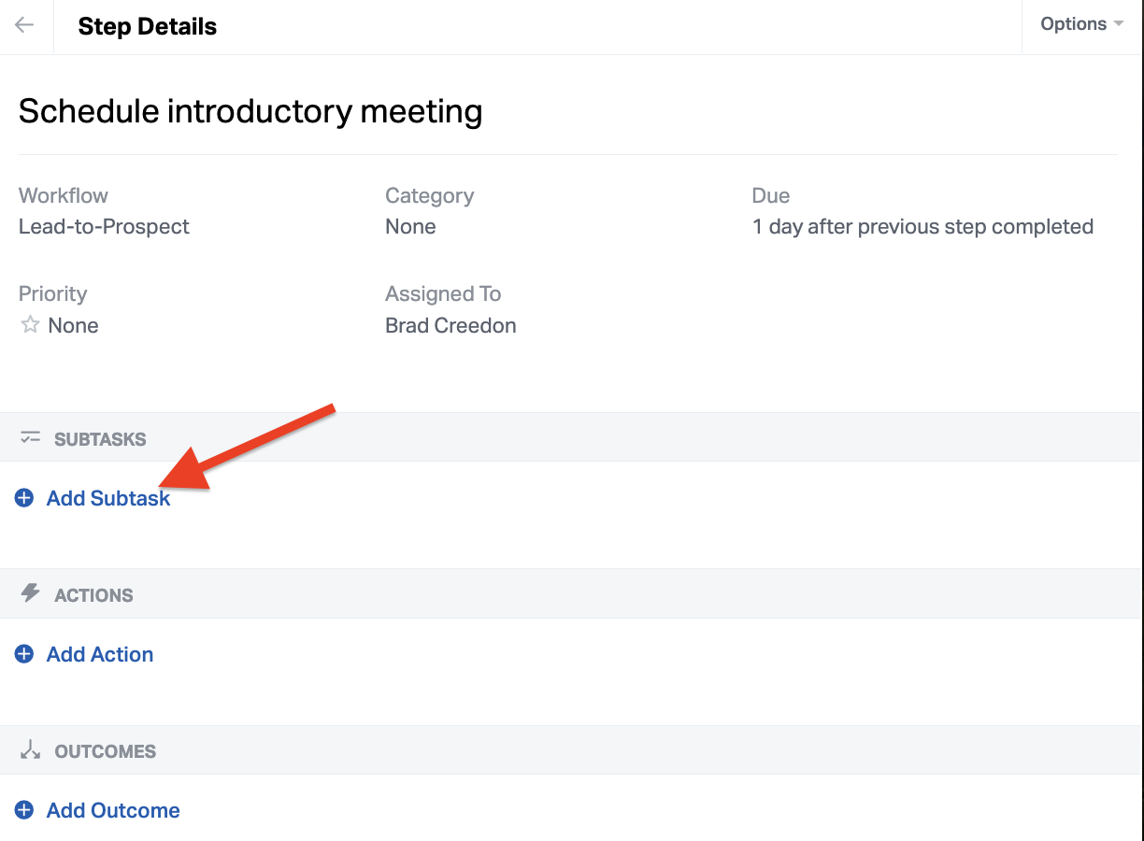Click the Add Outcome link
The width and height of the screenshot is (1144, 841).
[113, 810]
